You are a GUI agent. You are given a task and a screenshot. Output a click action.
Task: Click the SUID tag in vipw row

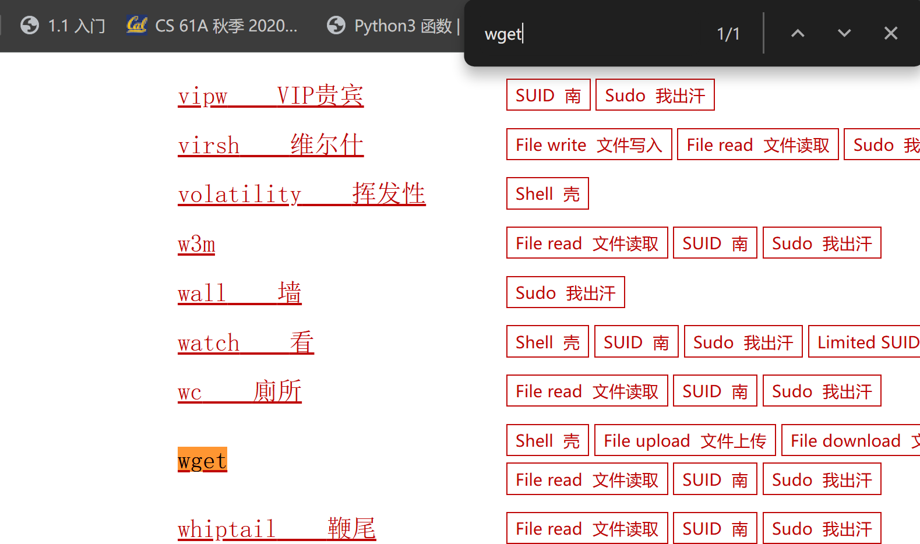pyautogui.click(x=548, y=95)
